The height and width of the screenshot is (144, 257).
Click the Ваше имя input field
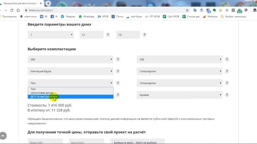pos(45,142)
